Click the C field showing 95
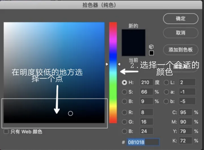This screenshot has width=204, height=150. point(185,112)
